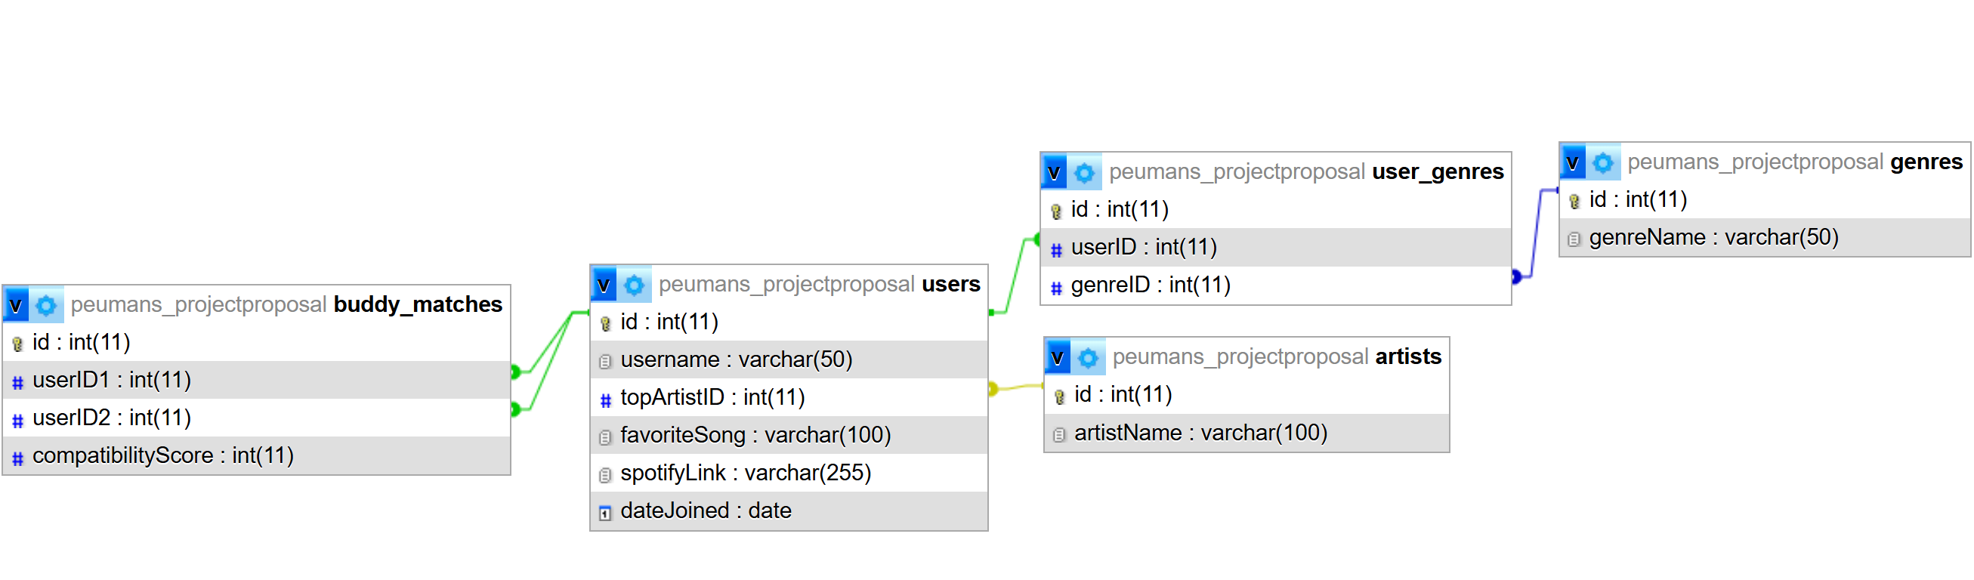The height and width of the screenshot is (580, 1974).
Task: Collapse the users table with its V toggle
Action: [x=604, y=285]
